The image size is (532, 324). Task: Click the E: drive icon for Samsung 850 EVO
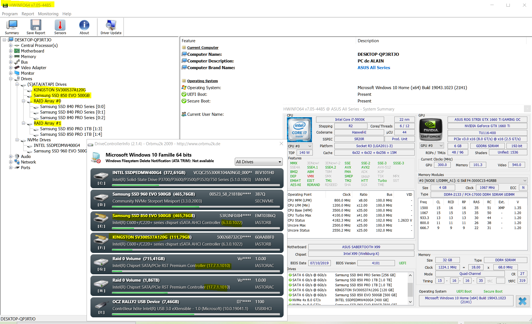coord(101,218)
